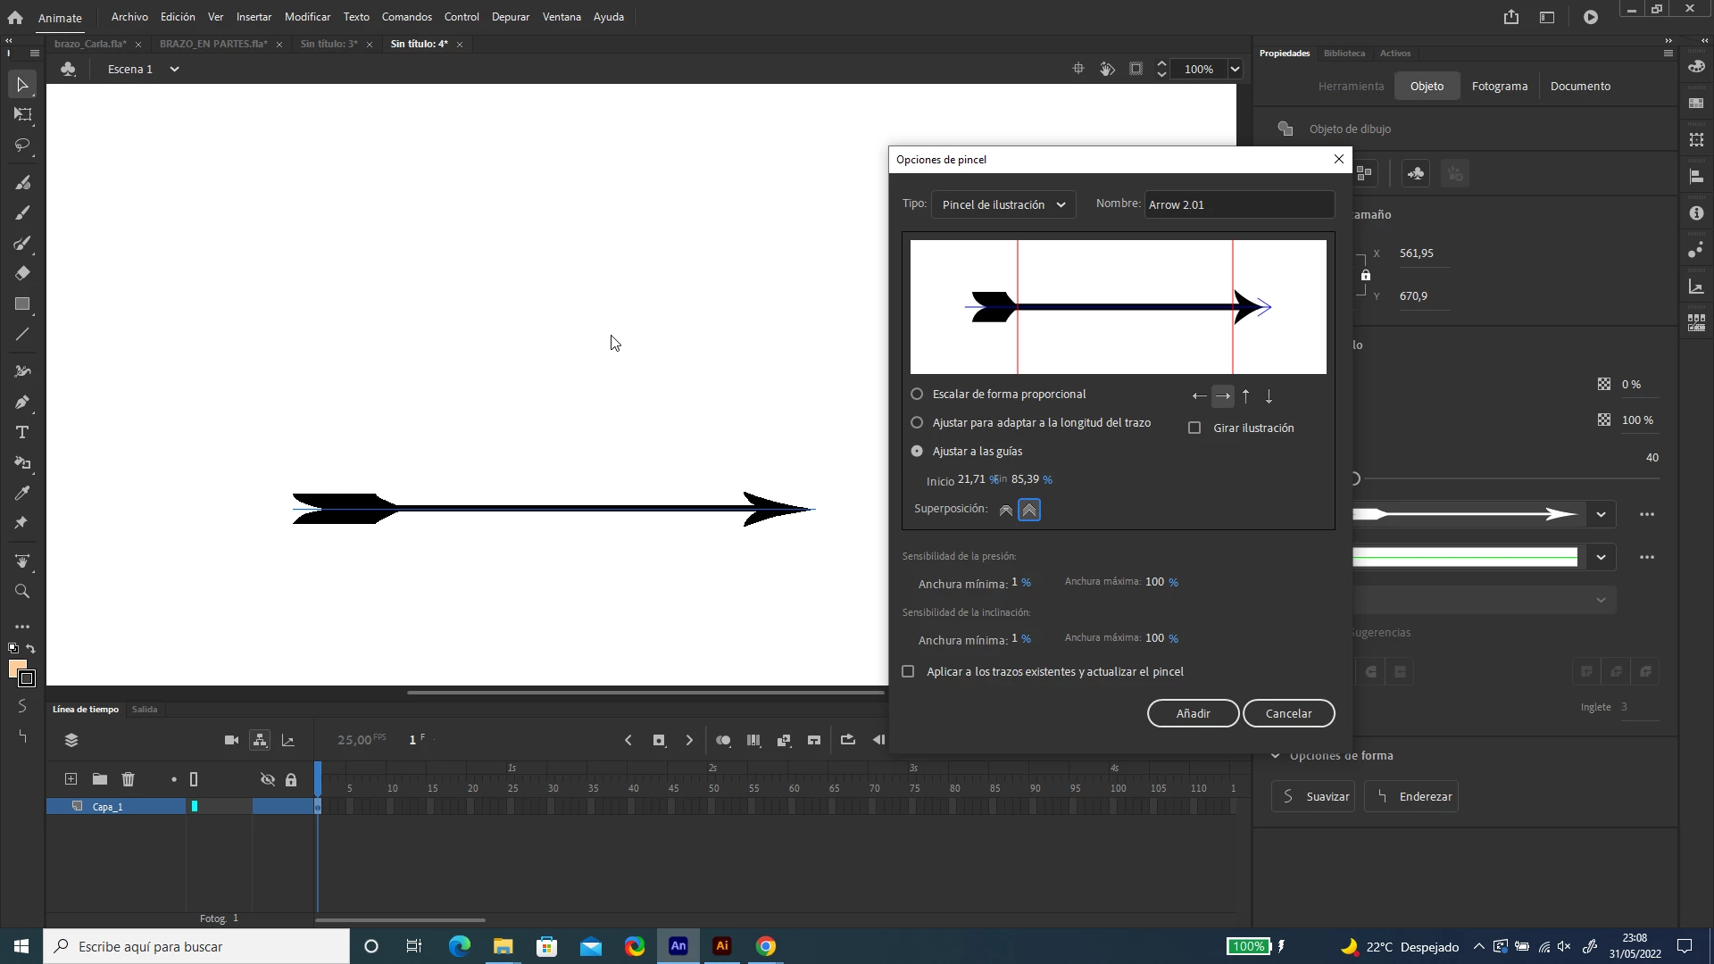Viewport: 1714px width, 964px height.
Task: Click the Cancelar button
Action: coord(1288,713)
